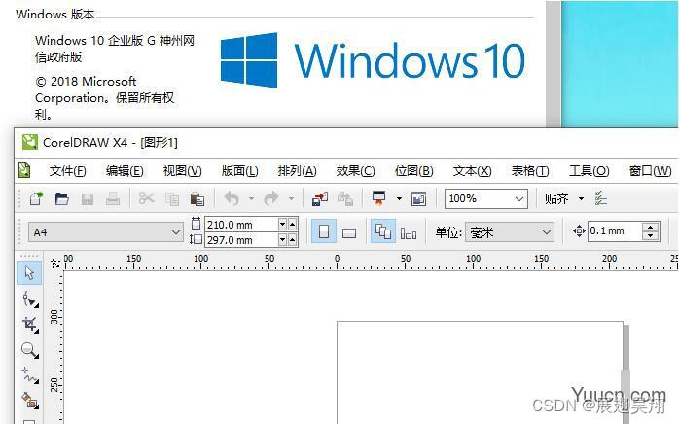Image resolution: width=679 pixels, height=424 pixels.
Task: Click the CorelDRAW document icon in menu bar
Action: [x=24, y=170]
